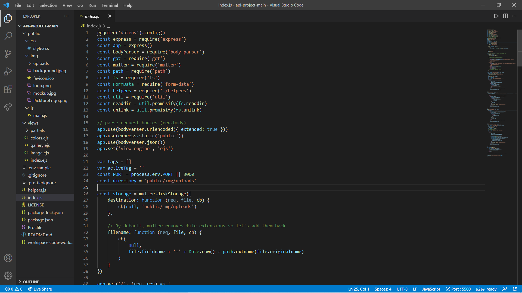Open the Accounts icon
522x293 pixels.
[x=8, y=258]
